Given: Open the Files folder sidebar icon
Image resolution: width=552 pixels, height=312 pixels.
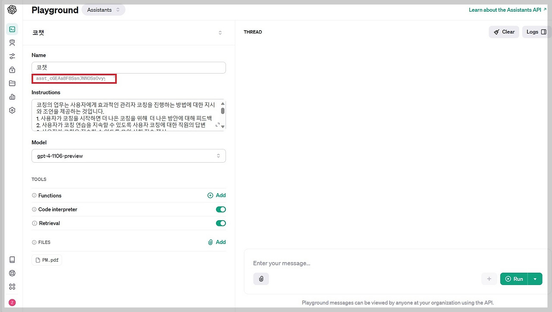Looking at the screenshot, I should point(12,83).
